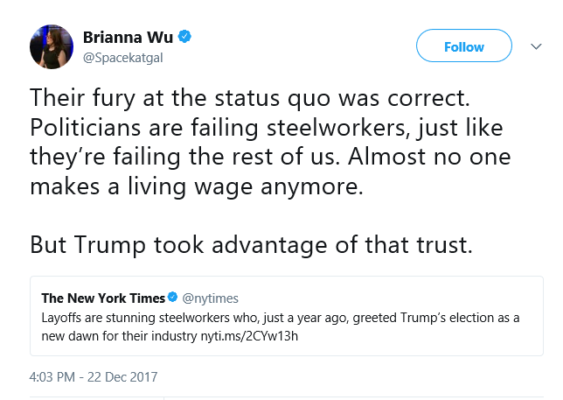Screen dimensions: 563x400
Task: Open the Brianna Wu display name link
Action: click(x=128, y=37)
